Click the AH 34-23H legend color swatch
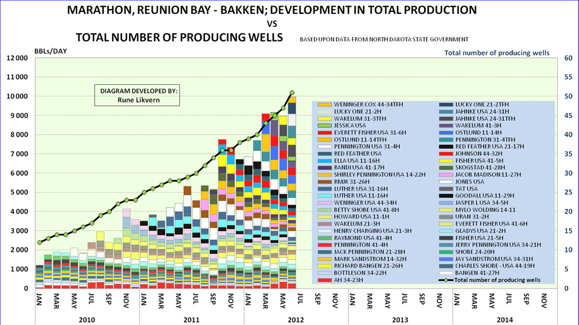Viewport: 579px width, 325px height. 324,280
